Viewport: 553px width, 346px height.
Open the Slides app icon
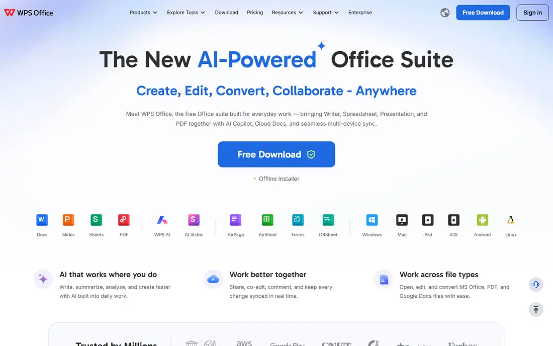coord(68,220)
